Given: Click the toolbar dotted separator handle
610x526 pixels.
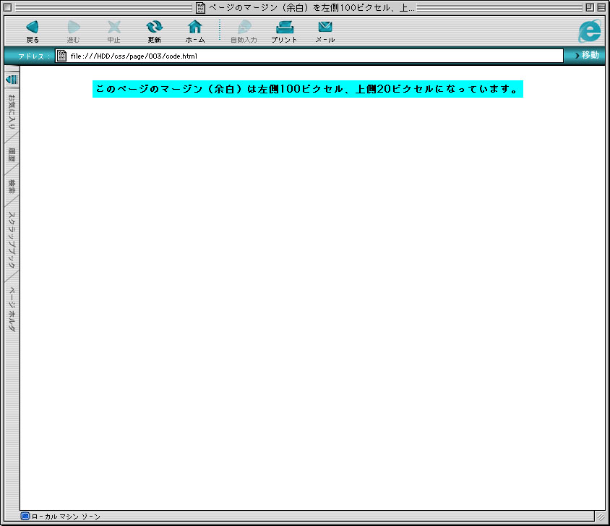Looking at the screenshot, I should coord(220,30).
